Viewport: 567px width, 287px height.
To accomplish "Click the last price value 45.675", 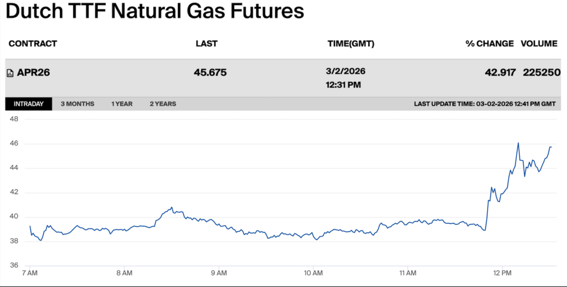I will click(210, 72).
